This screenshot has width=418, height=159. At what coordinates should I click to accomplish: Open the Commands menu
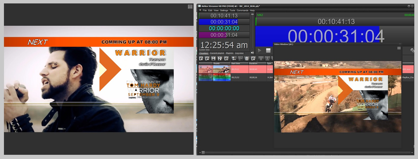pyautogui.click(x=242, y=11)
